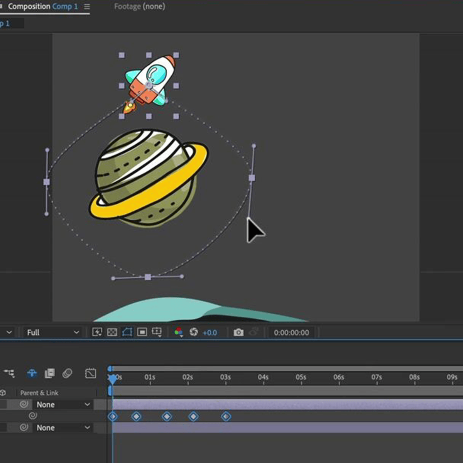Take a snapshot with camera icon

coord(238,332)
